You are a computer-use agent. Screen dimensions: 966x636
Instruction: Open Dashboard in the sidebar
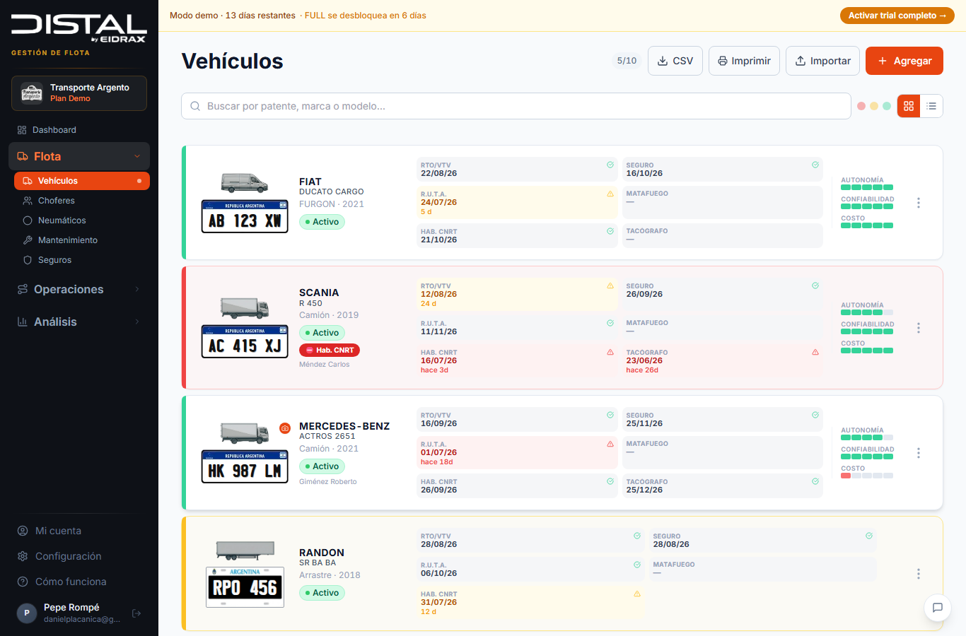pos(79,130)
